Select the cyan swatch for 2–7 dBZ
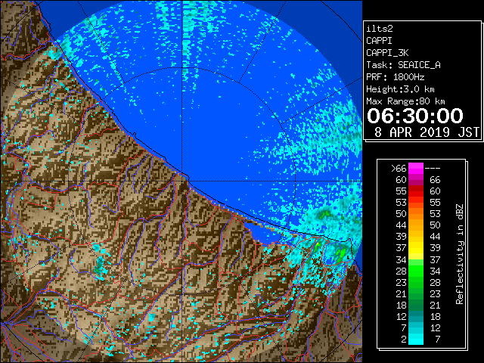This screenshot has height=363, width=484. pyautogui.click(x=416, y=339)
